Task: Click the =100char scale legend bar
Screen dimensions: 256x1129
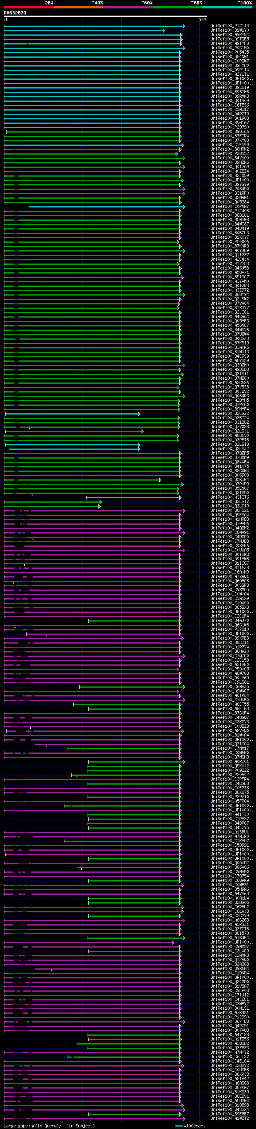Action: pos(179,1126)
